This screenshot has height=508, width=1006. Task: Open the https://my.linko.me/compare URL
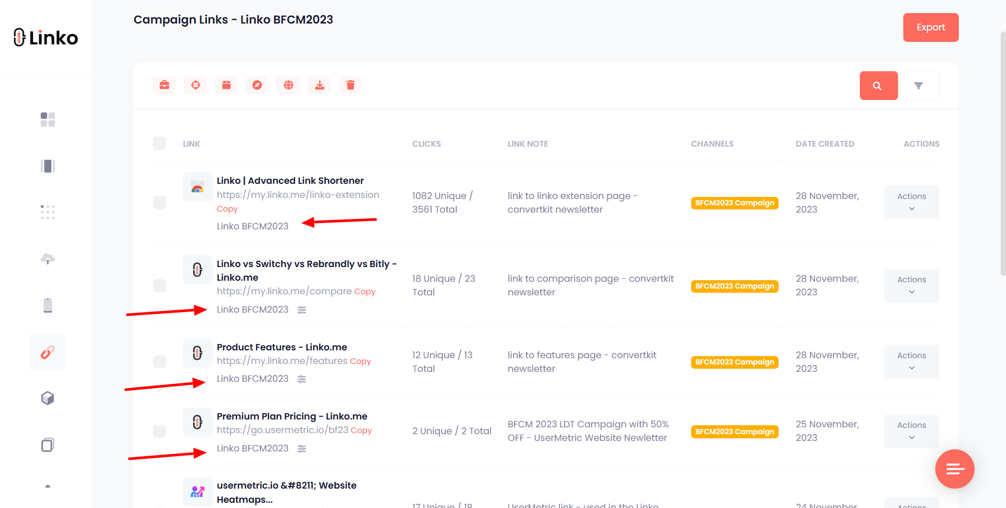point(285,291)
